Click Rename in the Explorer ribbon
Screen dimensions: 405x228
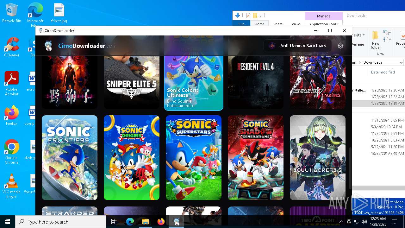coord(358,44)
